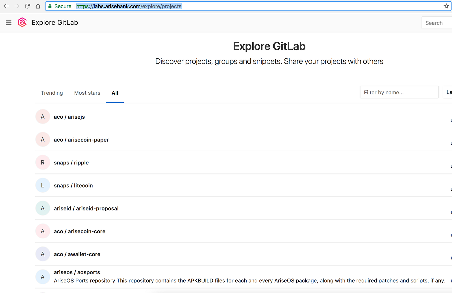Click the Explore GitLab header title

(55, 23)
